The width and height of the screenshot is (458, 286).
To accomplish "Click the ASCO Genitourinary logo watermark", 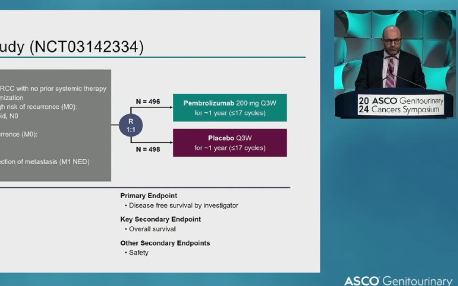I will tap(398, 280).
